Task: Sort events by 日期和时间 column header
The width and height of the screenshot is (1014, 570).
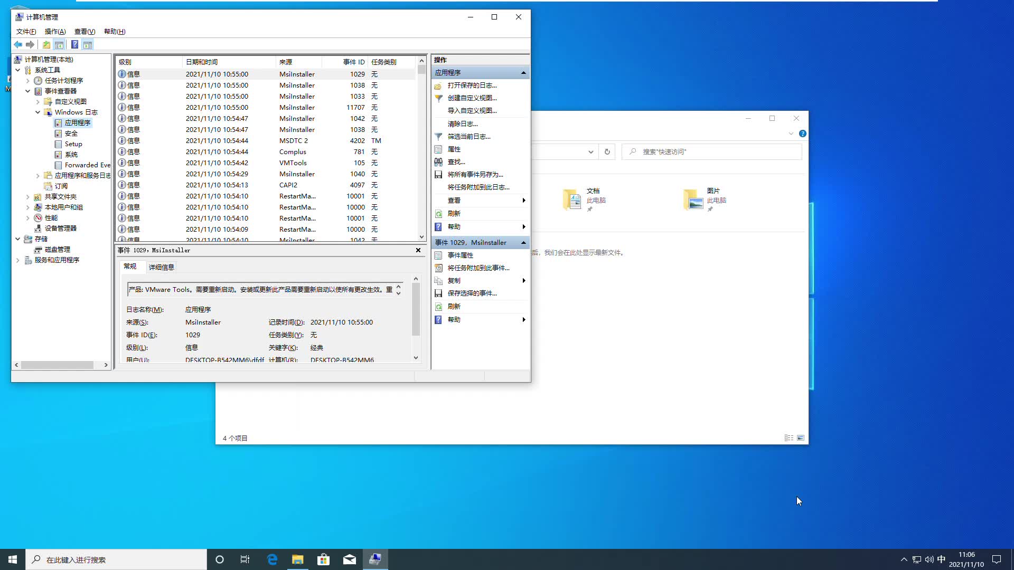Action: coord(229,62)
